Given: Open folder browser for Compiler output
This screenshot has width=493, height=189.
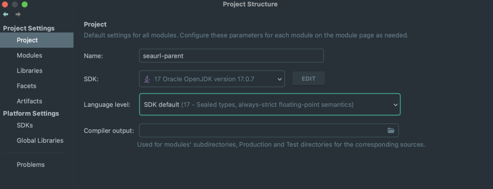Looking at the screenshot, I should pyautogui.click(x=391, y=130).
